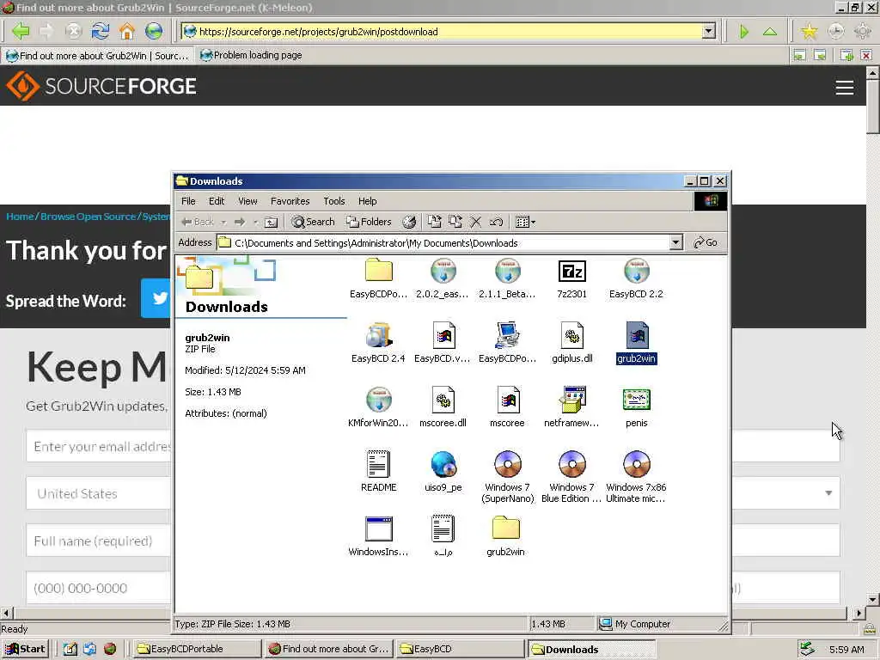Click the Delete icon in the Explorer toolbar
880x660 pixels.
click(475, 222)
